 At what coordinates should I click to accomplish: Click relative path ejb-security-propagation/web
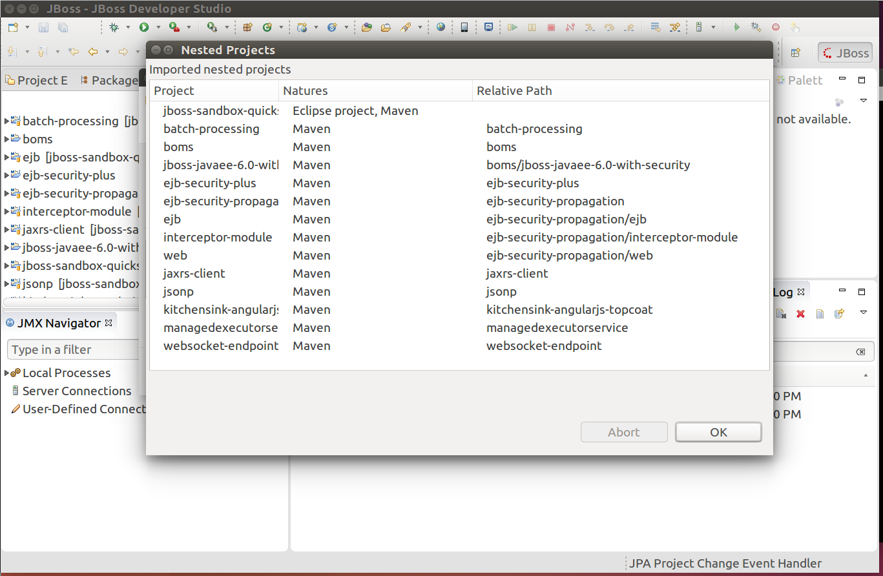point(570,256)
